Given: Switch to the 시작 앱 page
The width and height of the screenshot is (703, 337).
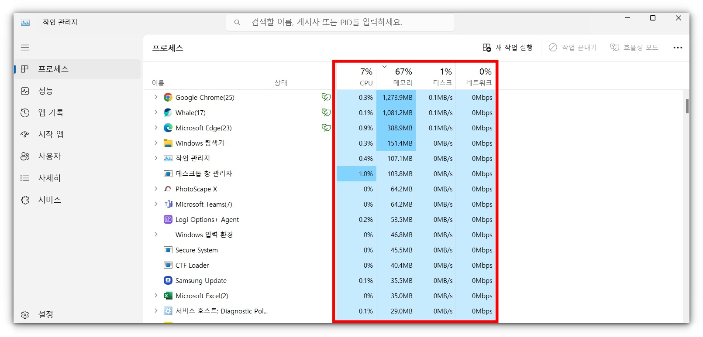Looking at the screenshot, I should coord(78,134).
